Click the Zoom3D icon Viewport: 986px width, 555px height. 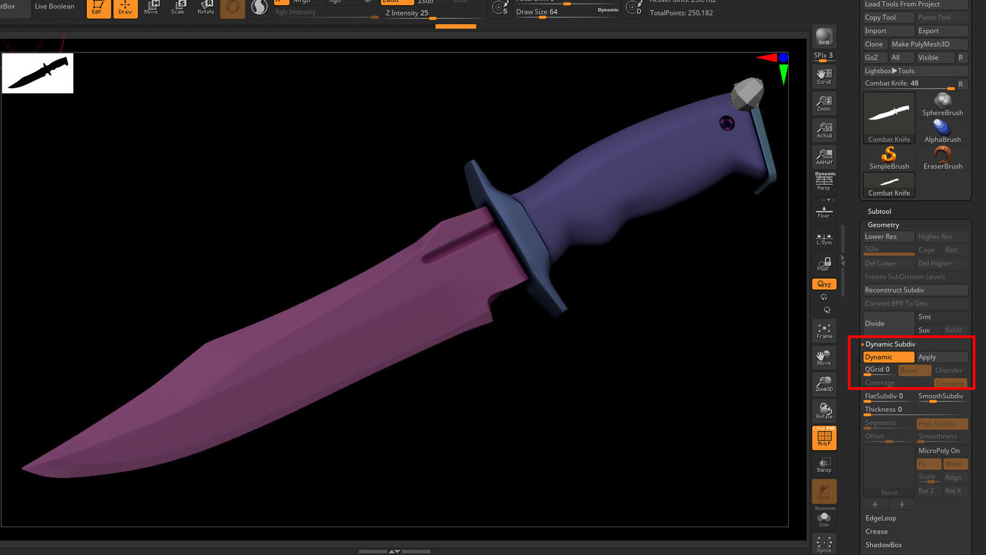pos(824,384)
